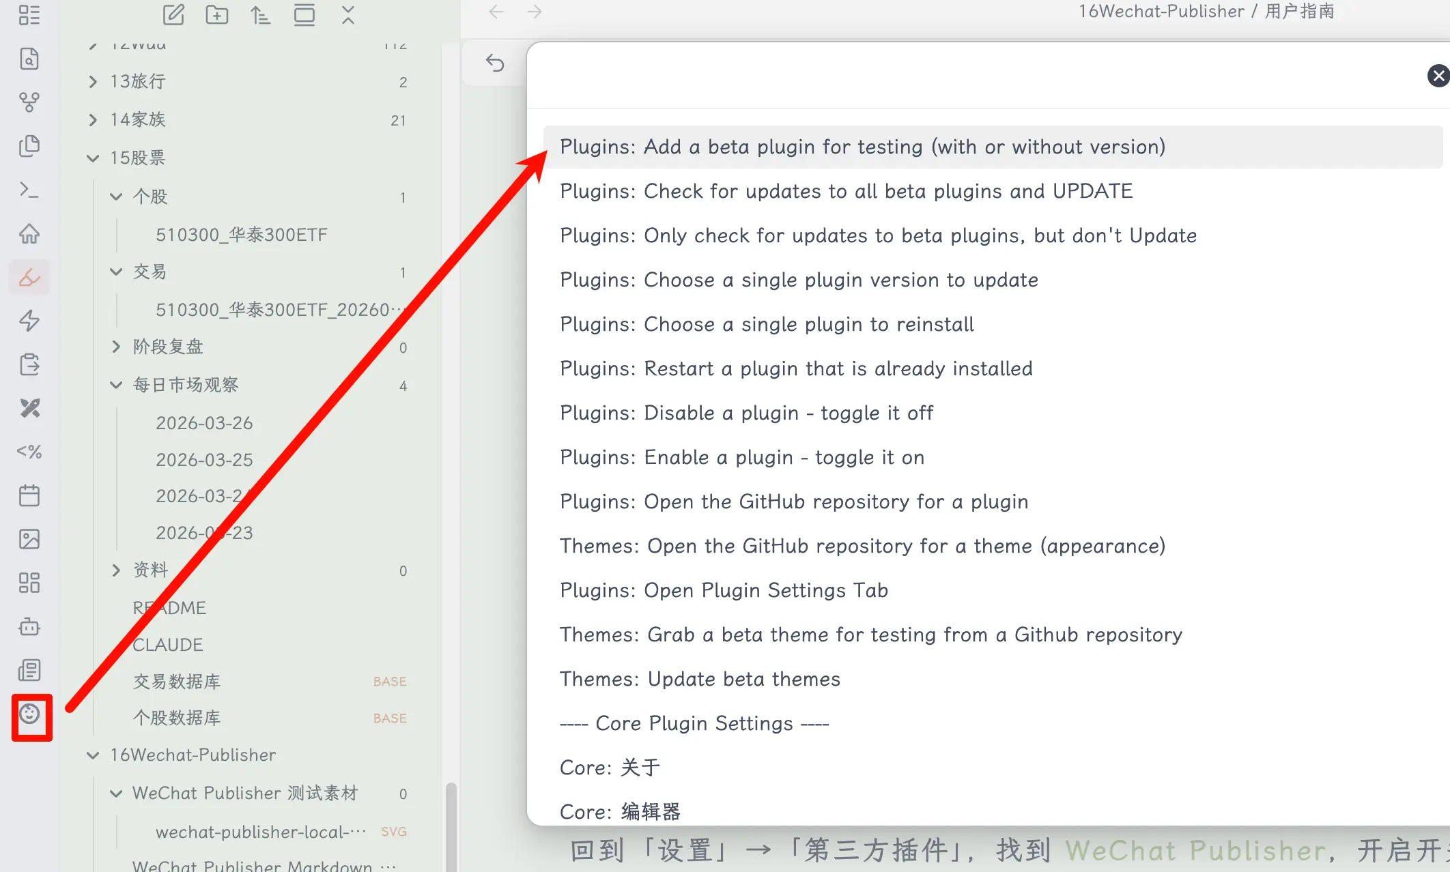Screen dimensions: 1450x872
Task: Click the change sort order icon
Action: tap(260, 14)
